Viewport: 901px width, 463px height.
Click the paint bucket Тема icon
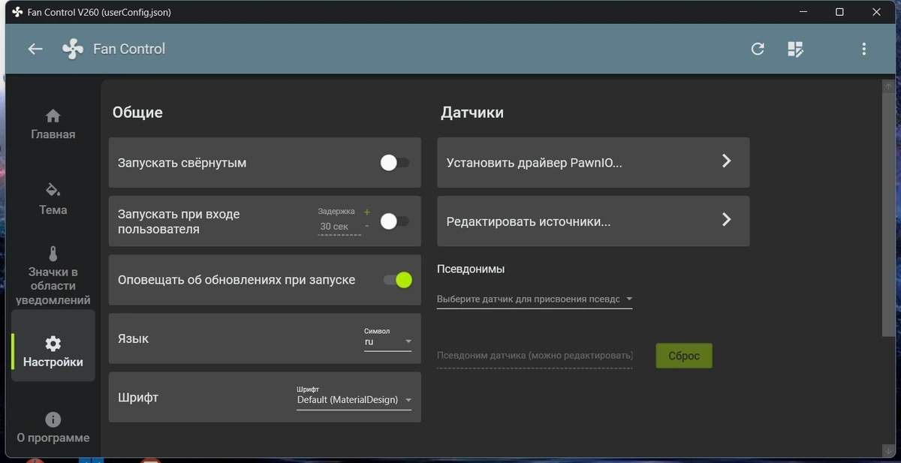click(53, 188)
